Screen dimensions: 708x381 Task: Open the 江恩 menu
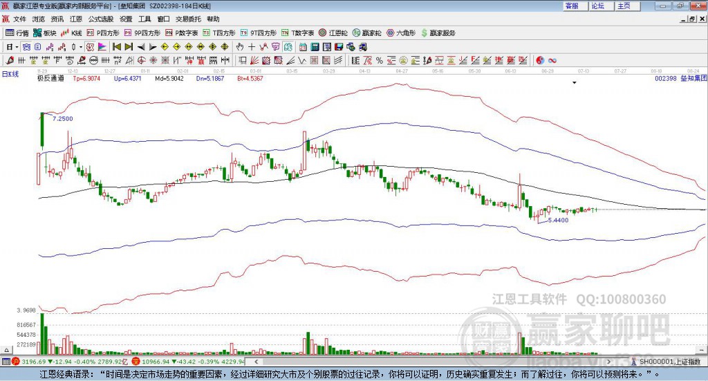76,19
